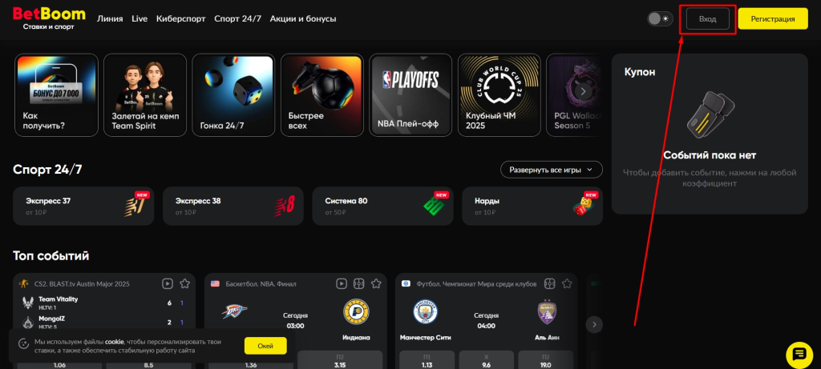Expand the 'Развернуть все игры' dropdown
821x369 pixels.
tap(552, 170)
